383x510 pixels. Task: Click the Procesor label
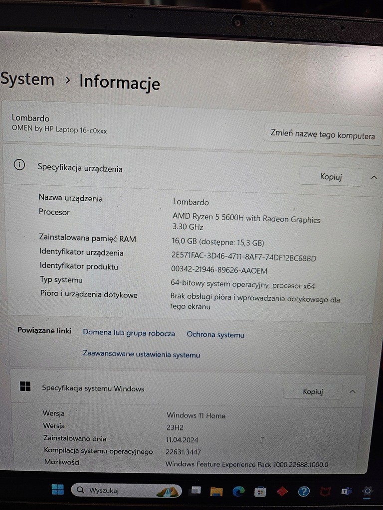click(54, 212)
